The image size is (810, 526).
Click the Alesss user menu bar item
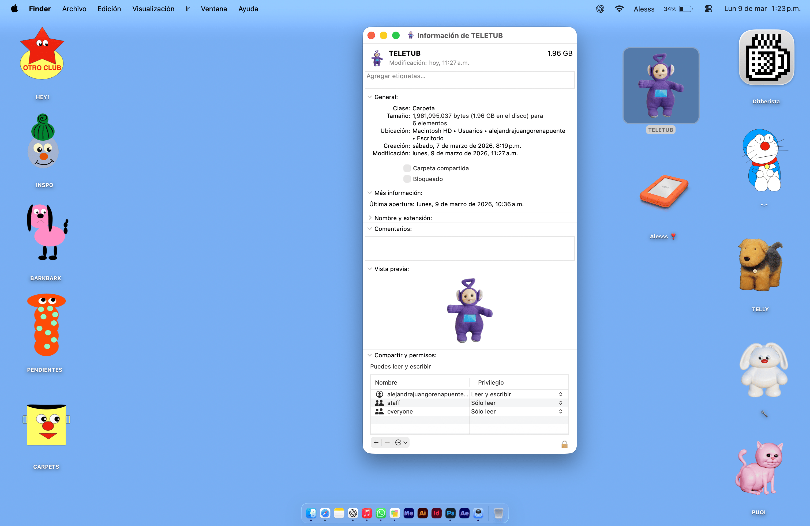[644, 9]
